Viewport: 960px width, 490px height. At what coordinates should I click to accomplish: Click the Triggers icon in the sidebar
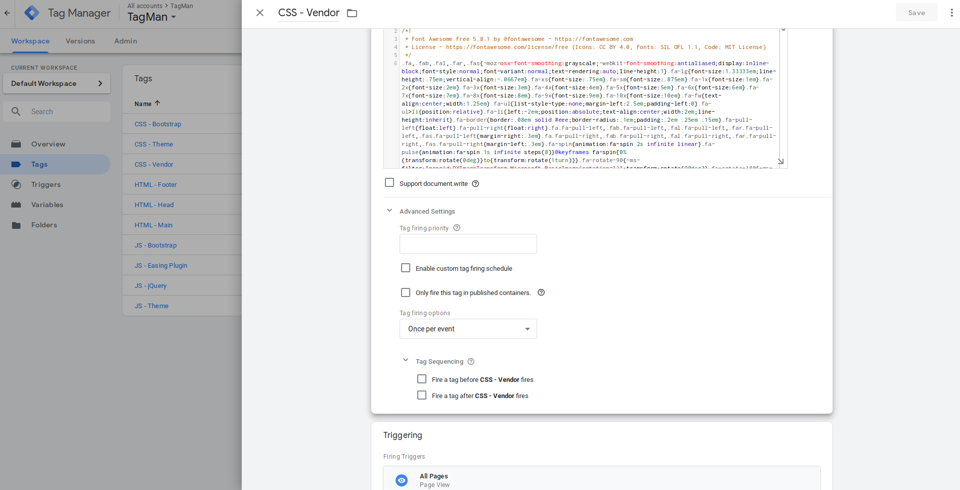pos(16,184)
